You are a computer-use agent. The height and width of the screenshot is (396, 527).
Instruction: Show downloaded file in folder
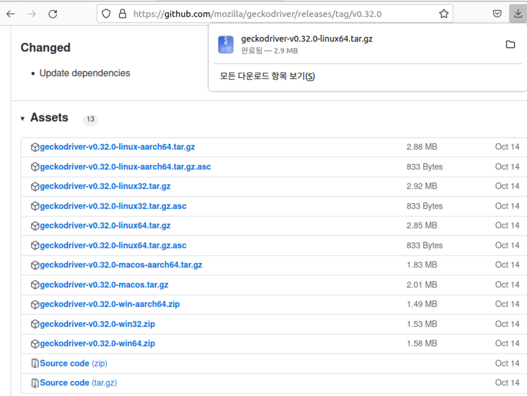(510, 44)
